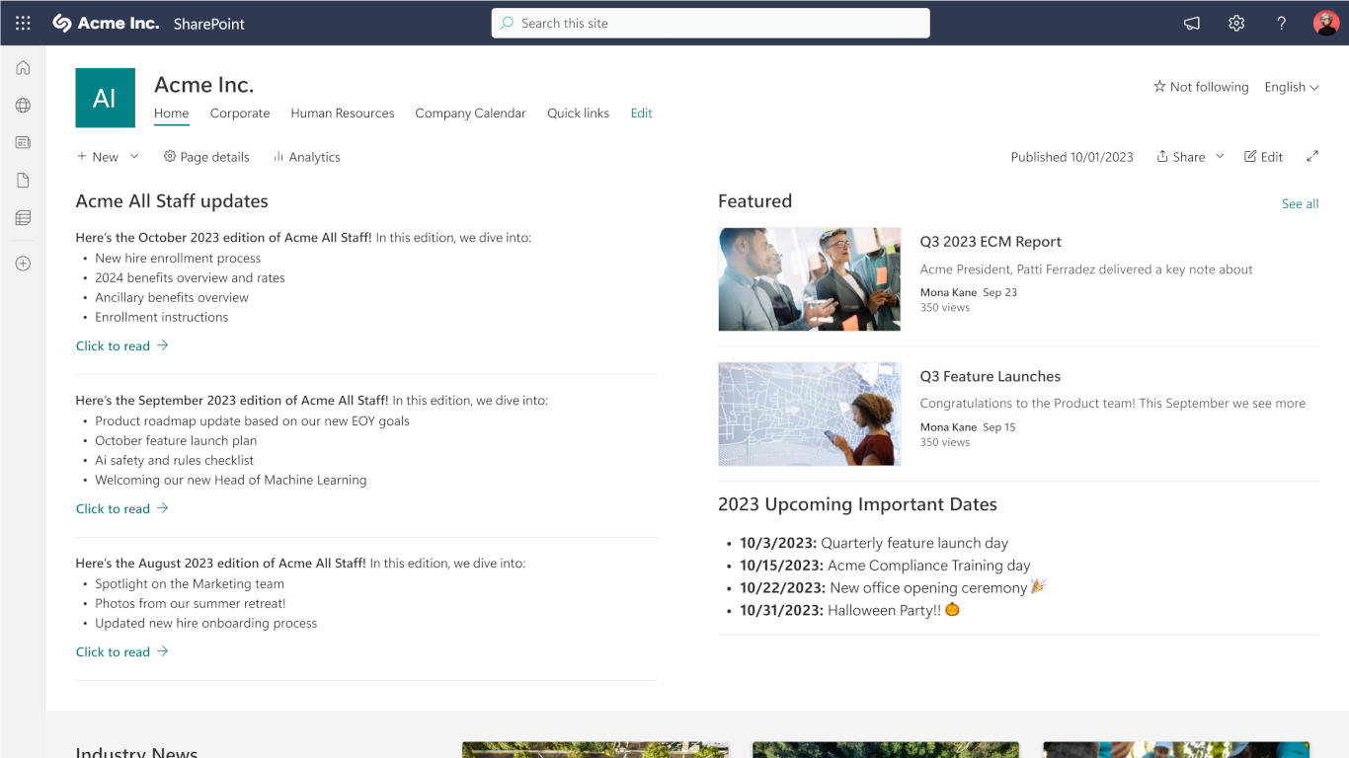The width and height of the screenshot is (1349, 758).
Task: Click the Q3 2023 ECM Report thumbnail
Action: (x=810, y=279)
